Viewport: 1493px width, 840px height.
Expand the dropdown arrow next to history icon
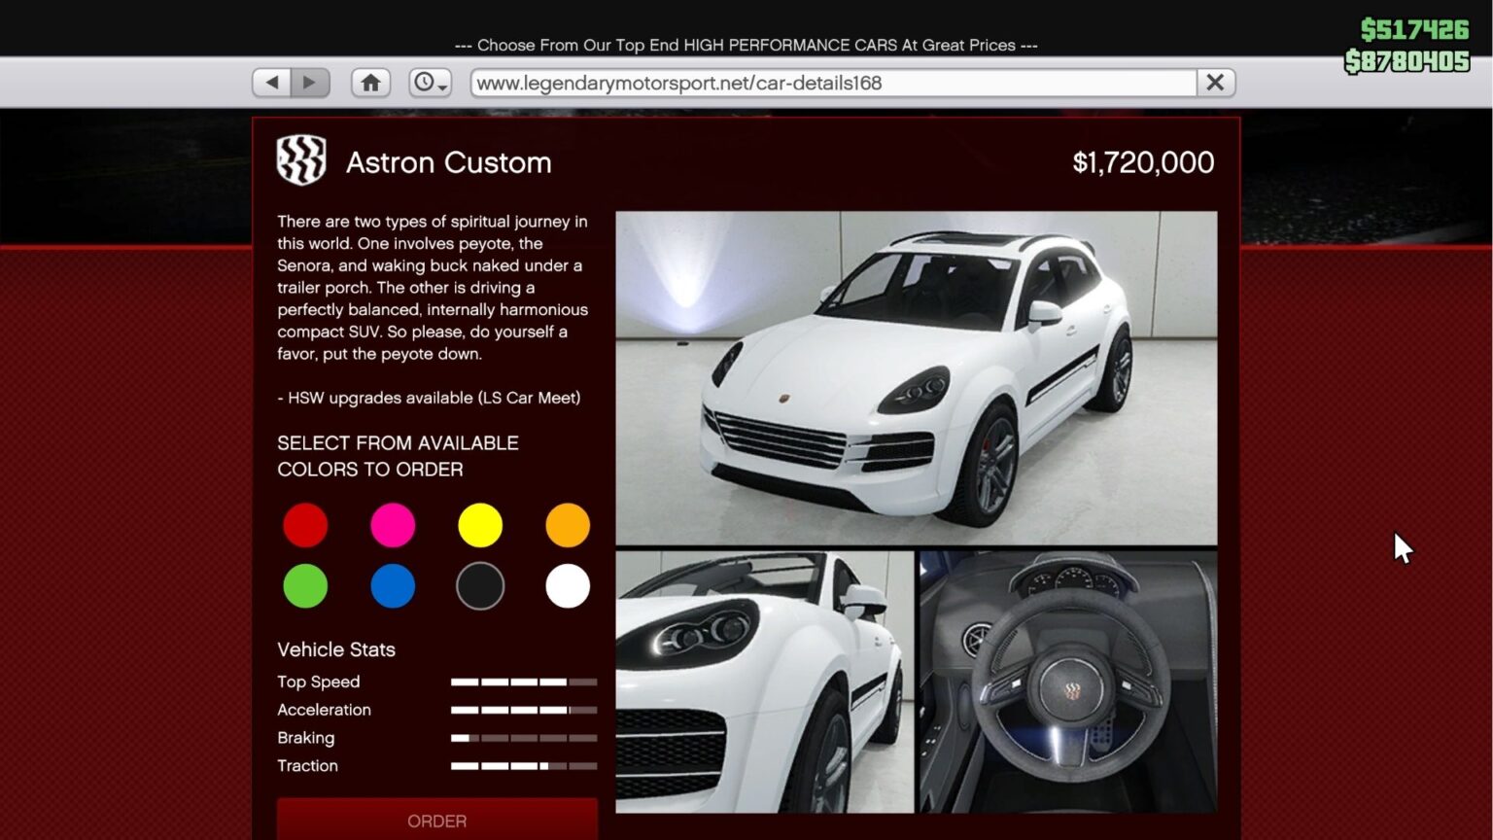(x=442, y=88)
